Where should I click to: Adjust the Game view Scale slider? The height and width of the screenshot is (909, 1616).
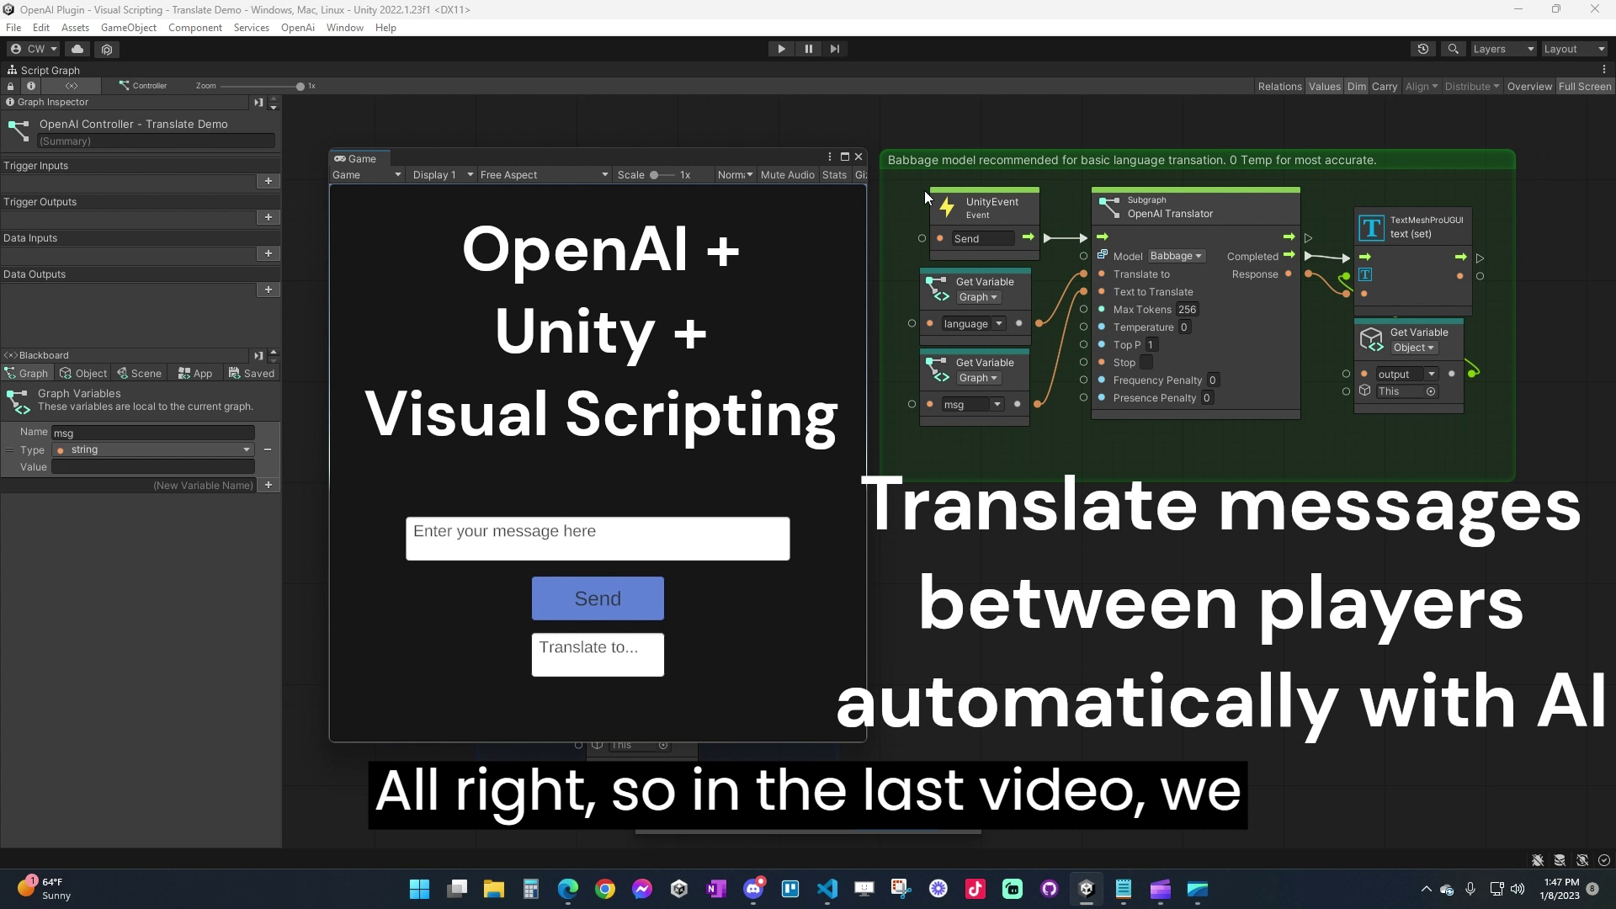pyautogui.click(x=655, y=175)
